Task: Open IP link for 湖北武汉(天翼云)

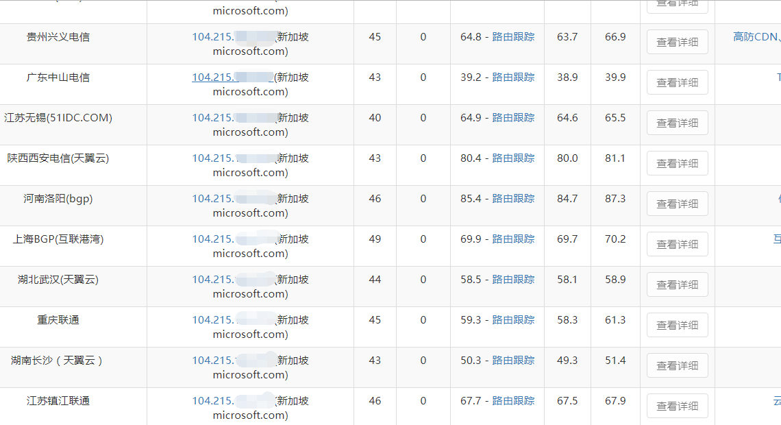Action: (x=234, y=279)
